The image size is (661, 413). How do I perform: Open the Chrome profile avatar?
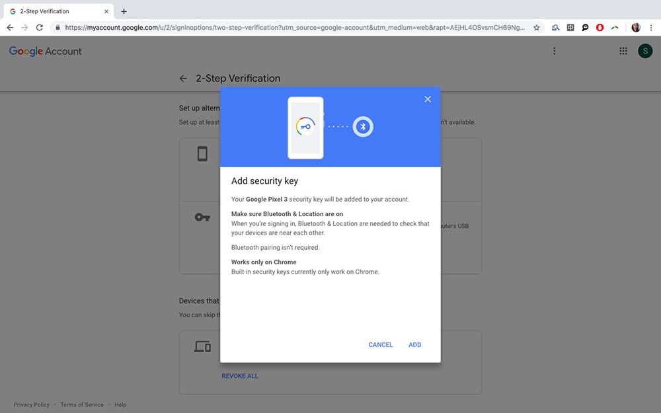coord(636,28)
